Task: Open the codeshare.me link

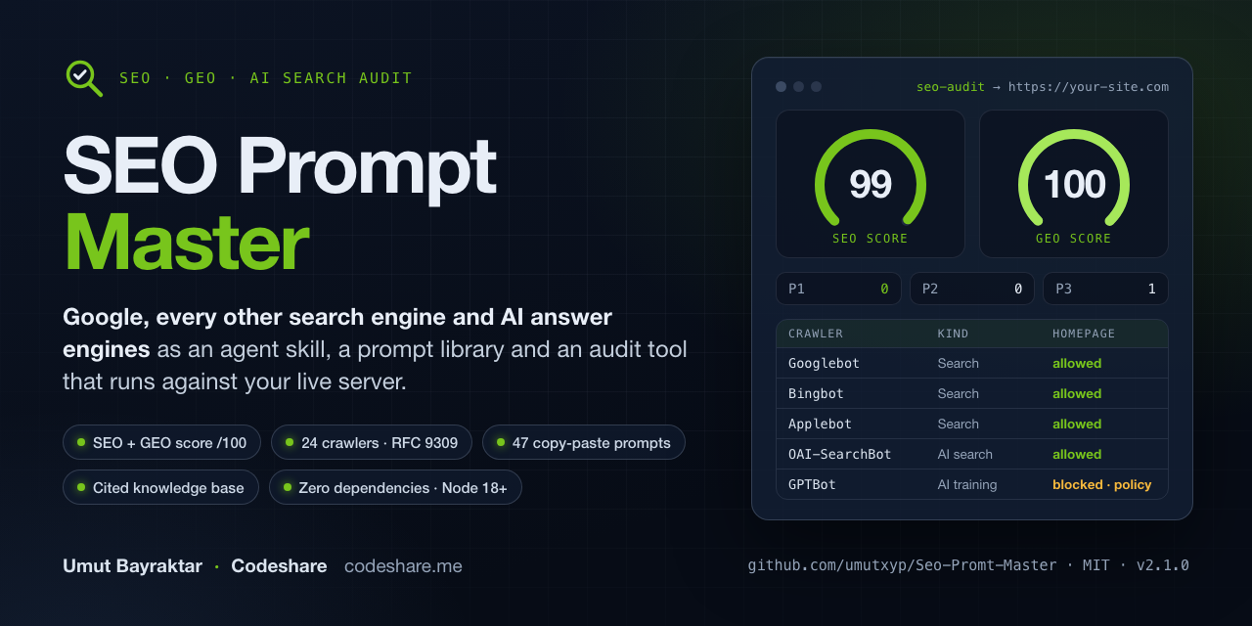Action: click(x=403, y=566)
